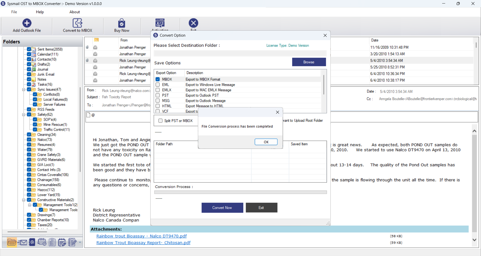
Task: Uncheck the RSS Feeds folder checkbox
Action: coord(29,109)
